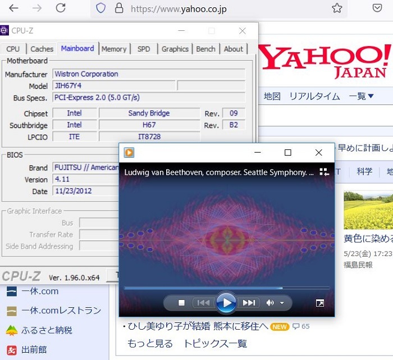Image resolution: width=393 pixels, height=360 pixels.
Task: Click the CPU-Z version 1.96.0.x64 text
Action: [74, 277]
